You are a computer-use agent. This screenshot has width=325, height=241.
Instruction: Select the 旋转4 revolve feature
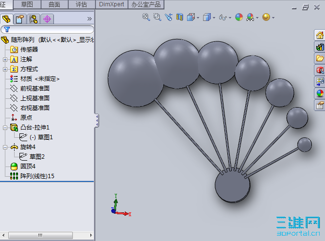click(x=28, y=147)
